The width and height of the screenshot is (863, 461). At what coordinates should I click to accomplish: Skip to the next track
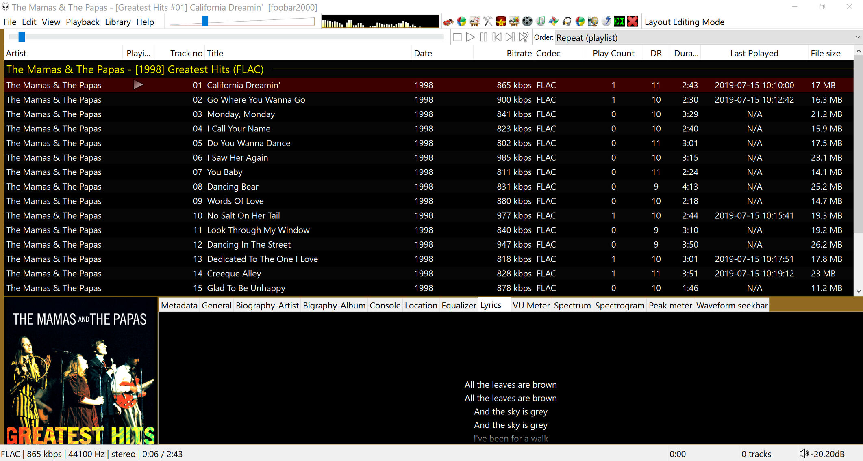point(510,37)
